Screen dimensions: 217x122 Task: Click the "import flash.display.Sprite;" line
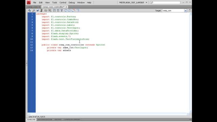tap(60, 34)
